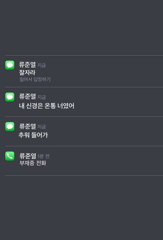Open the 부재중 전화 missed call notification
Image resolution: width=163 pixels, height=240 pixels.
point(84,161)
